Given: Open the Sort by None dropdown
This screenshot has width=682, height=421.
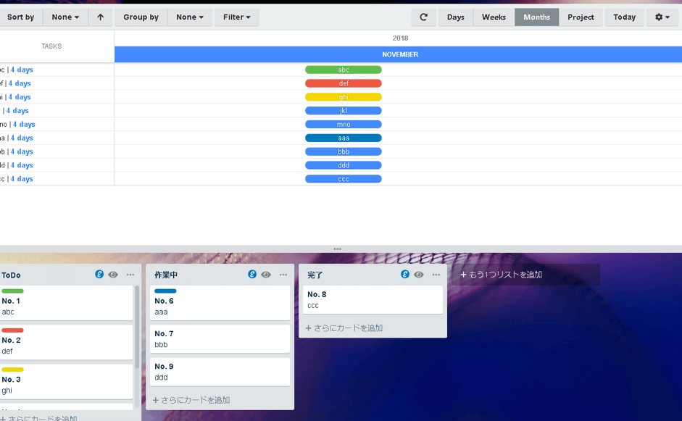Looking at the screenshot, I should click(x=65, y=17).
